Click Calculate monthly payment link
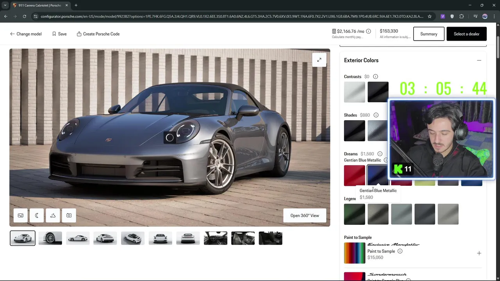Viewport: 500px width, 281px height. (347, 37)
